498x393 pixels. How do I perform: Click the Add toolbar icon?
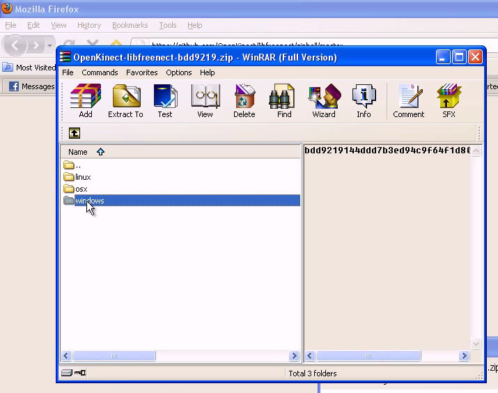click(x=86, y=101)
